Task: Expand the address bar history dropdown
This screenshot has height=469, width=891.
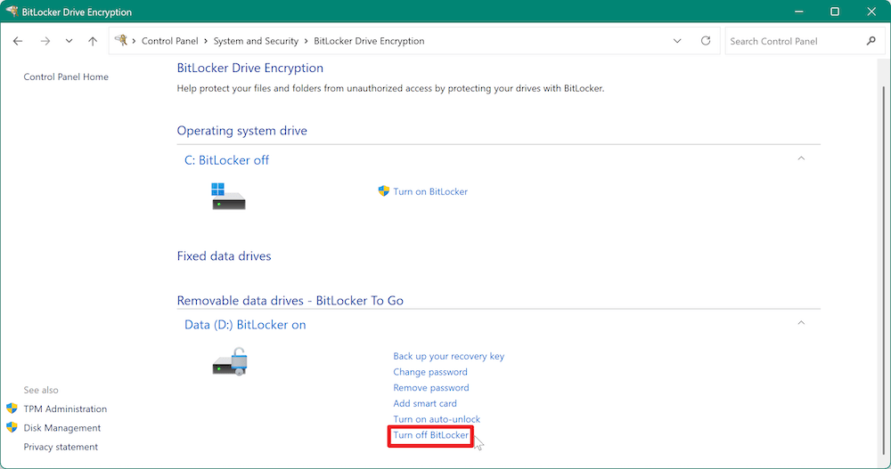Action: (x=677, y=41)
